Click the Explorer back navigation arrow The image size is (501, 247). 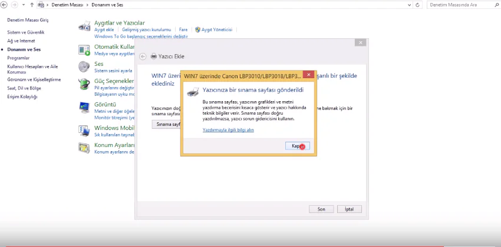pos(4,5)
